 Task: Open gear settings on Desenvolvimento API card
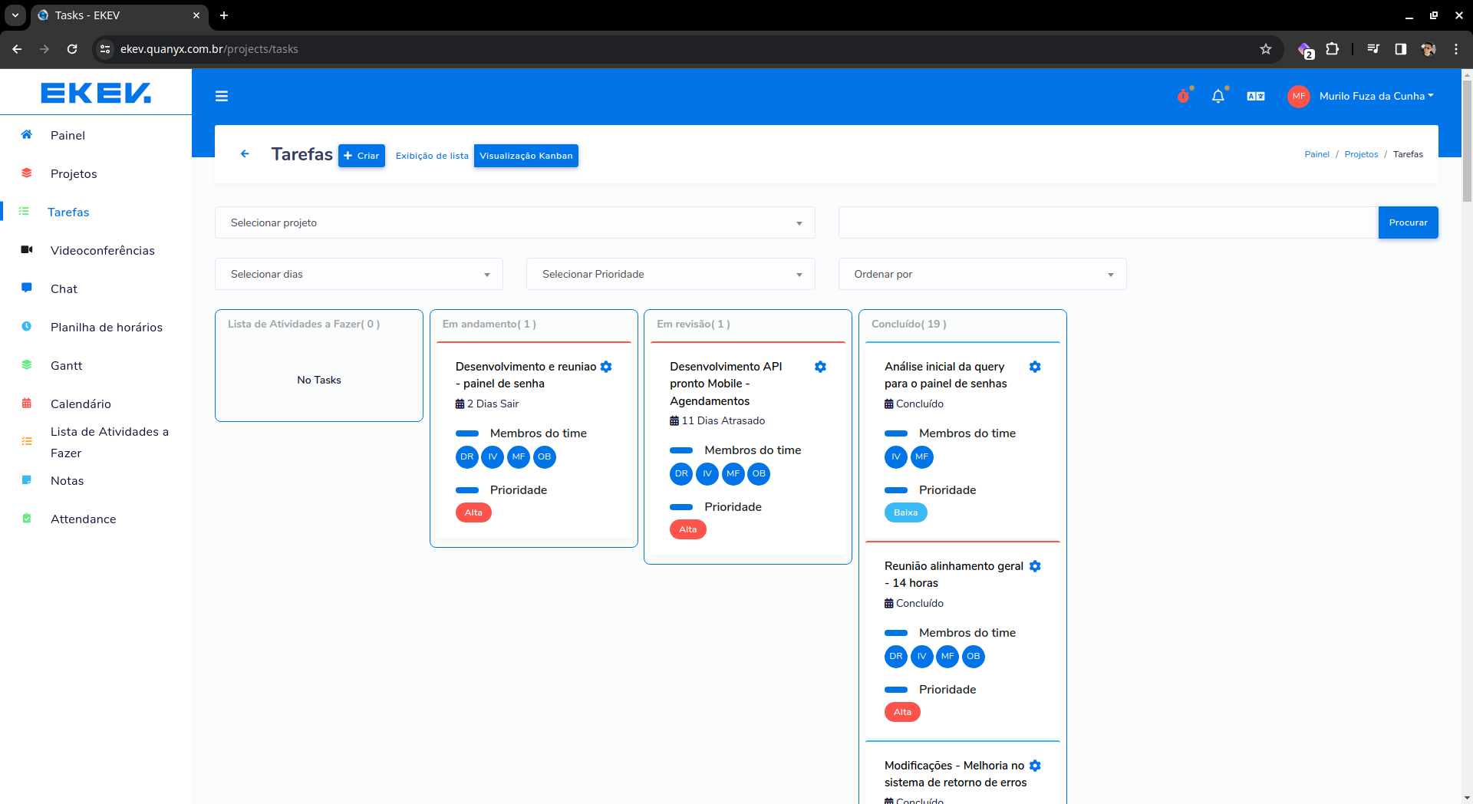point(820,367)
